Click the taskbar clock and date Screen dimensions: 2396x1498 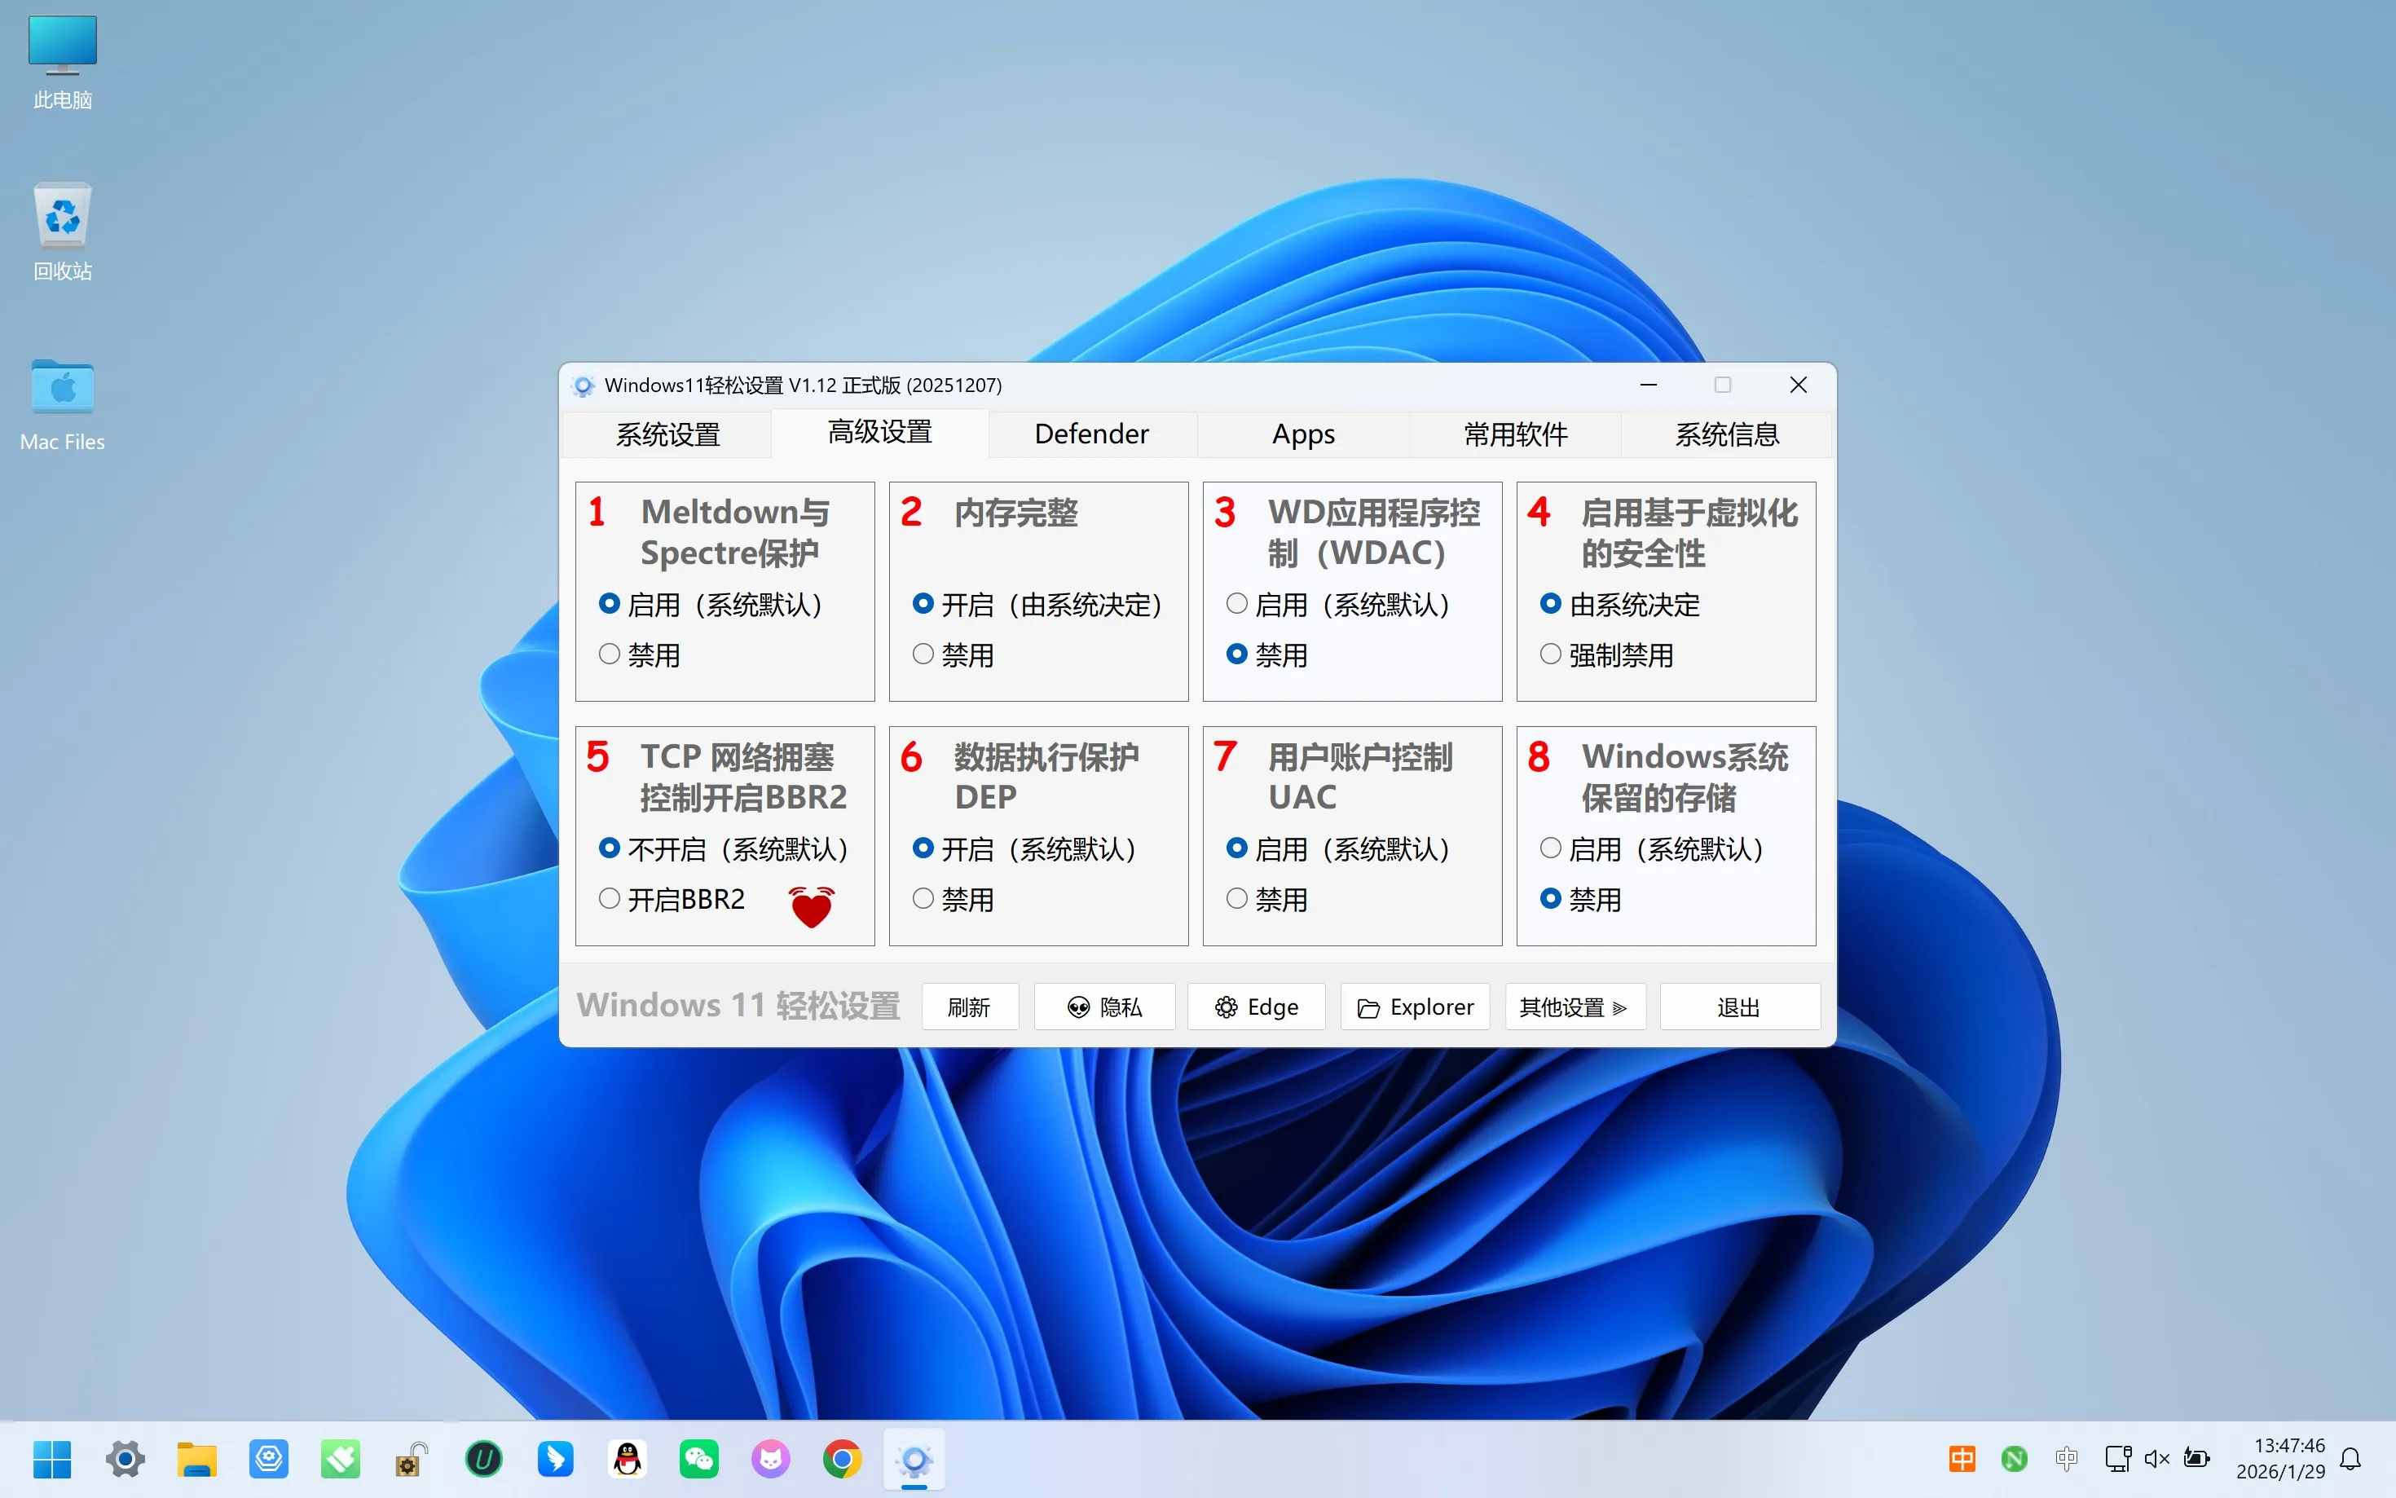pyautogui.click(x=2279, y=1458)
